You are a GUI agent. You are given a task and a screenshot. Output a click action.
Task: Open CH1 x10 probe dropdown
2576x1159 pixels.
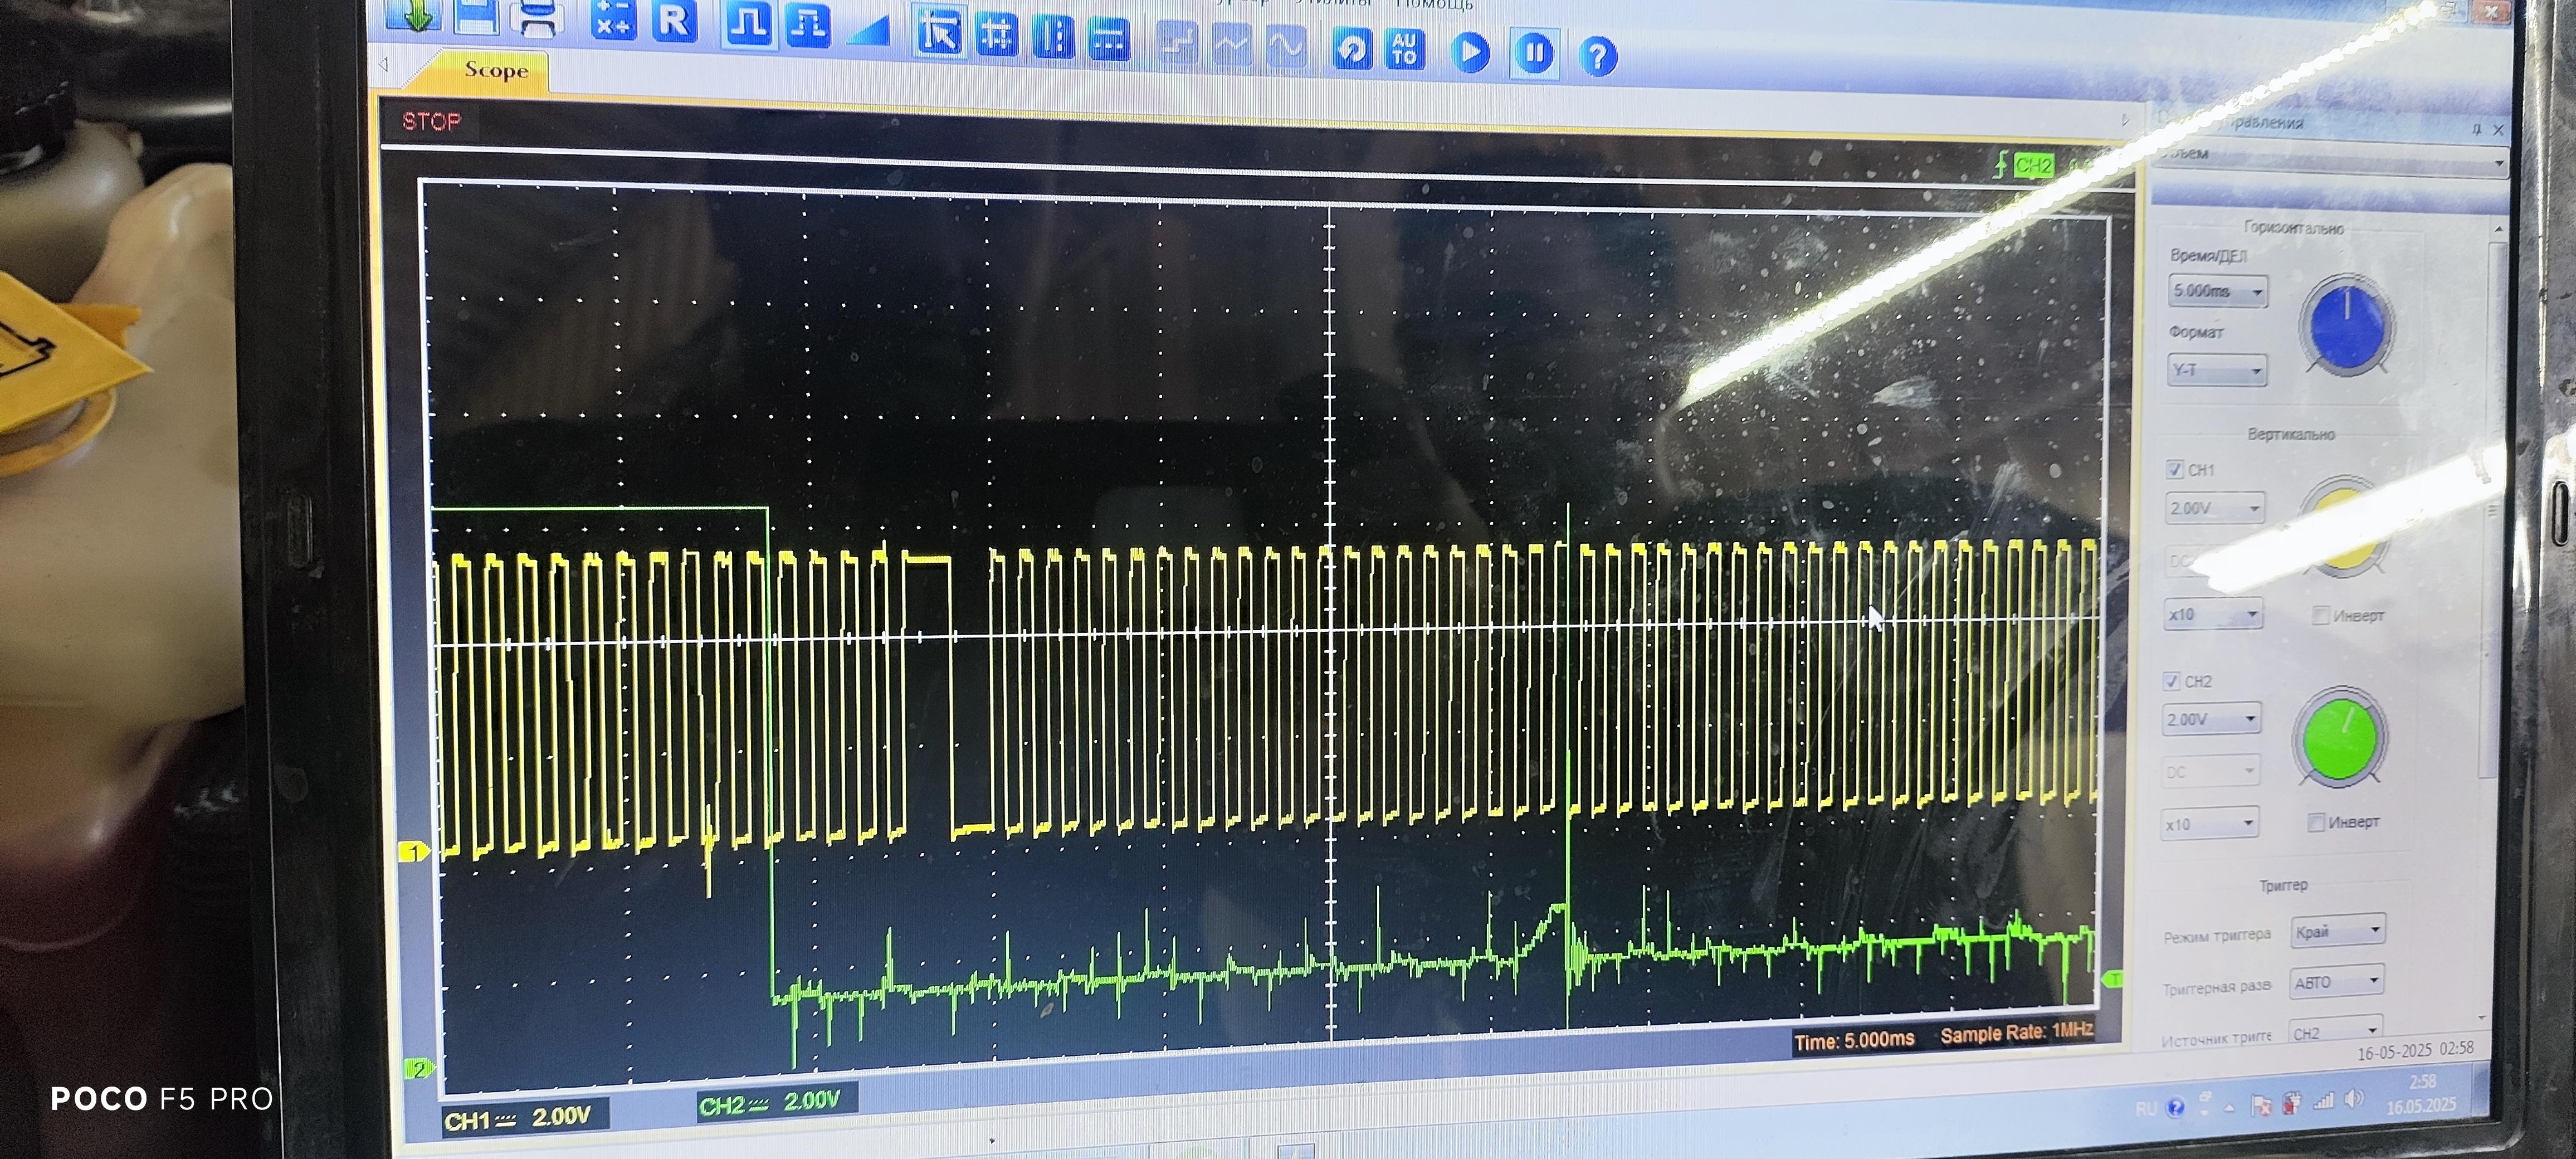2213,614
